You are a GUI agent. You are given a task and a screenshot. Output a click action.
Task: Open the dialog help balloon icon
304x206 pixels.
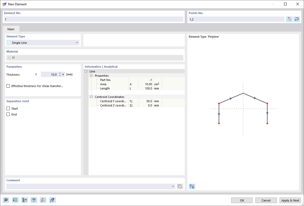6,200
